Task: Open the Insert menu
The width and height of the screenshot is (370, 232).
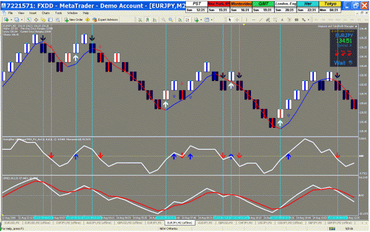Action: pyautogui.click(x=33, y=13)
